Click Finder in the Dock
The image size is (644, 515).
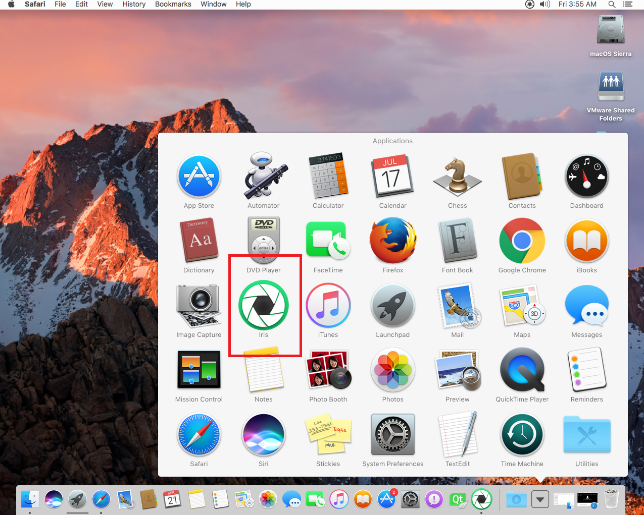click(30, 499)
